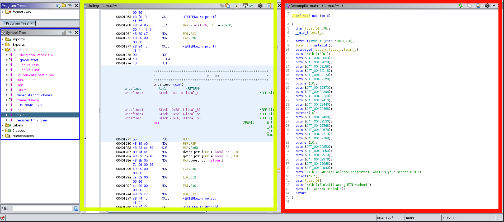Select the register_tm_clones function
The height and width of the screenshot is (222, 504).
point(32,120)
